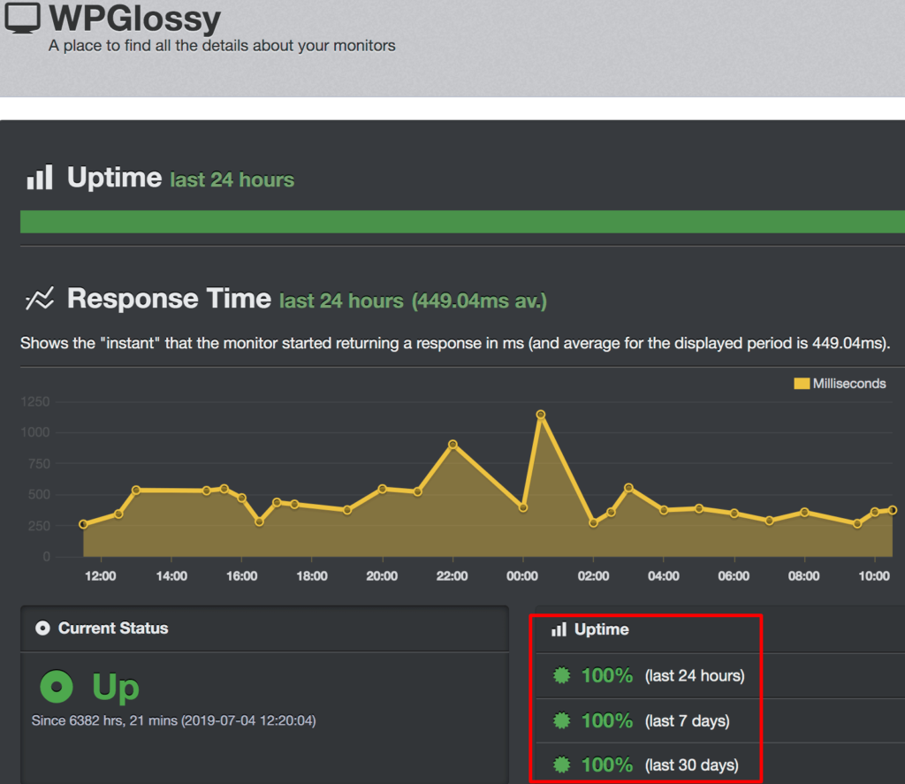Viewport: 905px width, 784px height.
Task: Click the tagline about monitor details
Action: (x=222, y=46)
